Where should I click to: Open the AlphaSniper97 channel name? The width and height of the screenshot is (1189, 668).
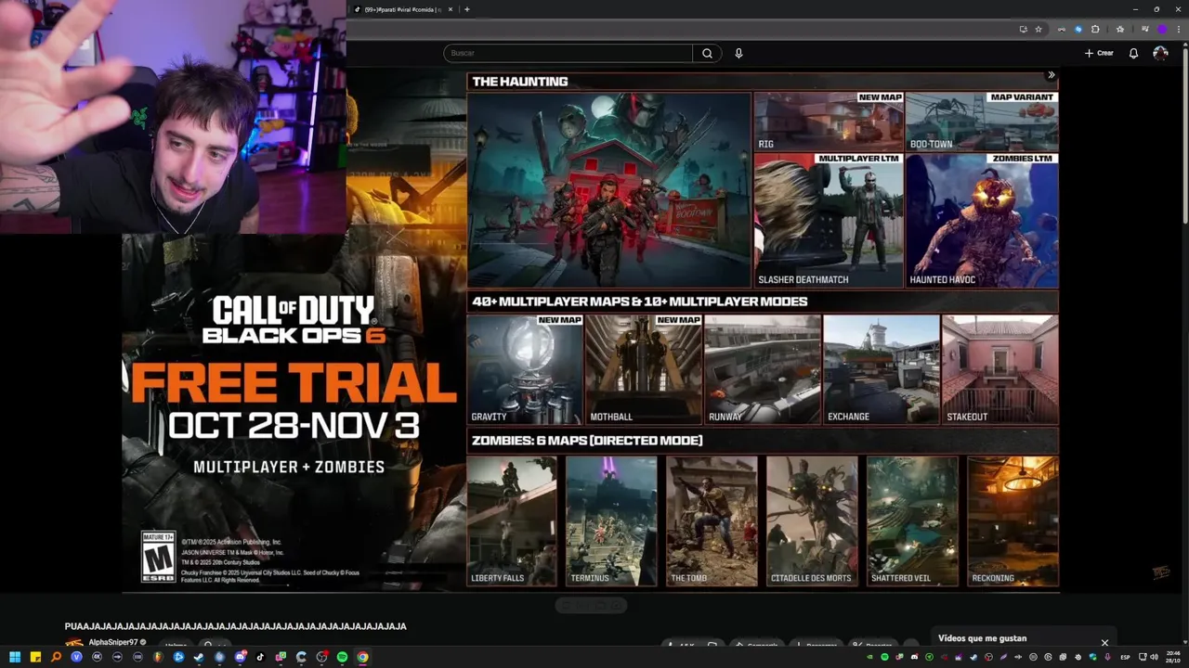[x=113, y=642]
